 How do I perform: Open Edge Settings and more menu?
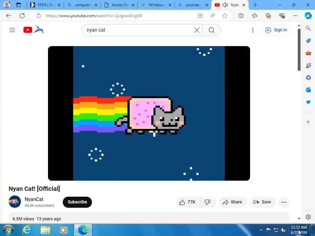[295, 16]
